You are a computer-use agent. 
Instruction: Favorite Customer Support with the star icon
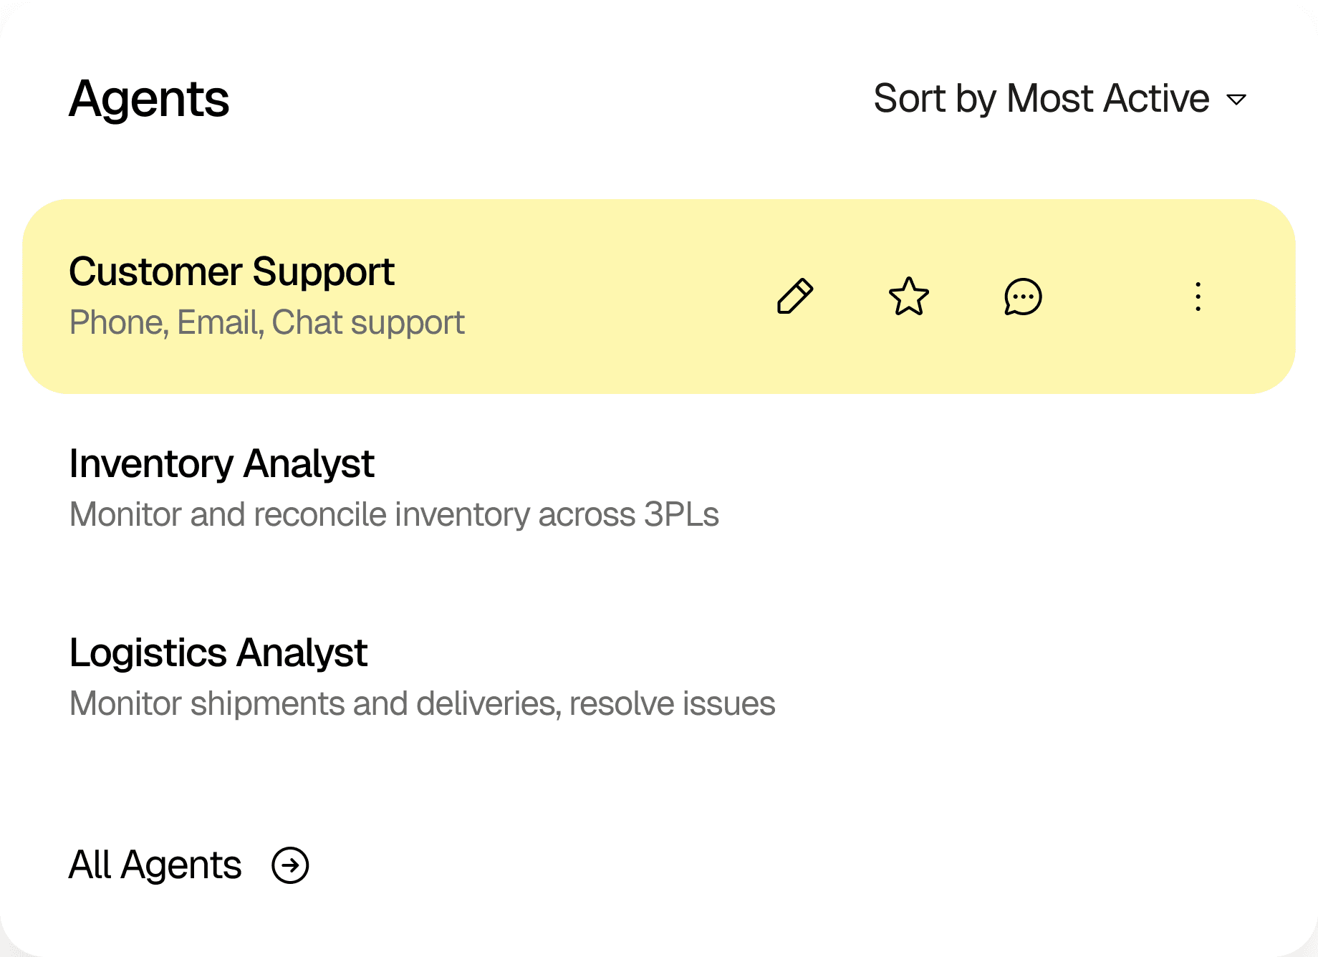909,296
